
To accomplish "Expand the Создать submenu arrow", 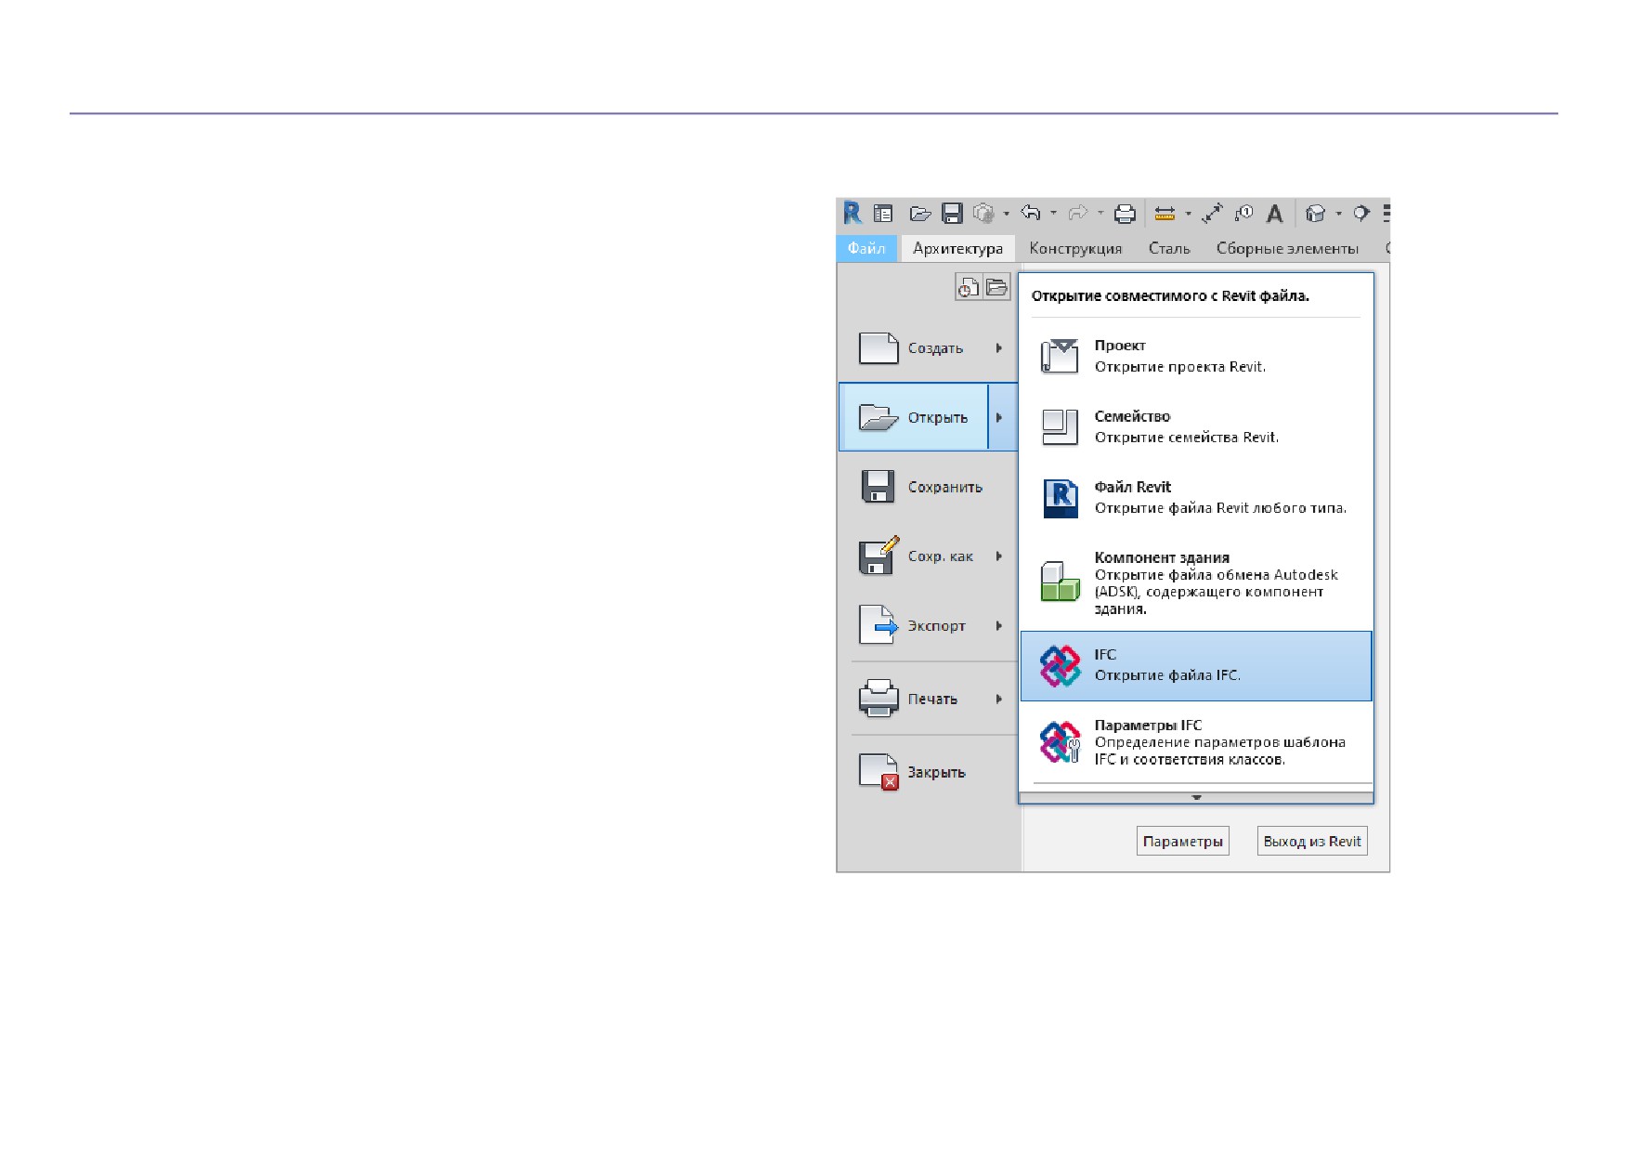I will [999, 348].
